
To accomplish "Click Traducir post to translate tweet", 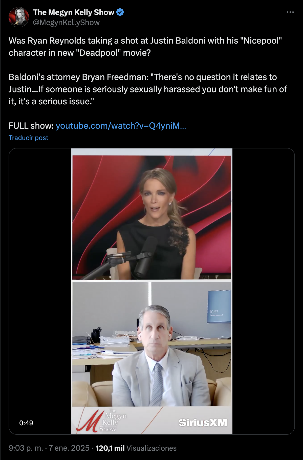I will [28, 138].
